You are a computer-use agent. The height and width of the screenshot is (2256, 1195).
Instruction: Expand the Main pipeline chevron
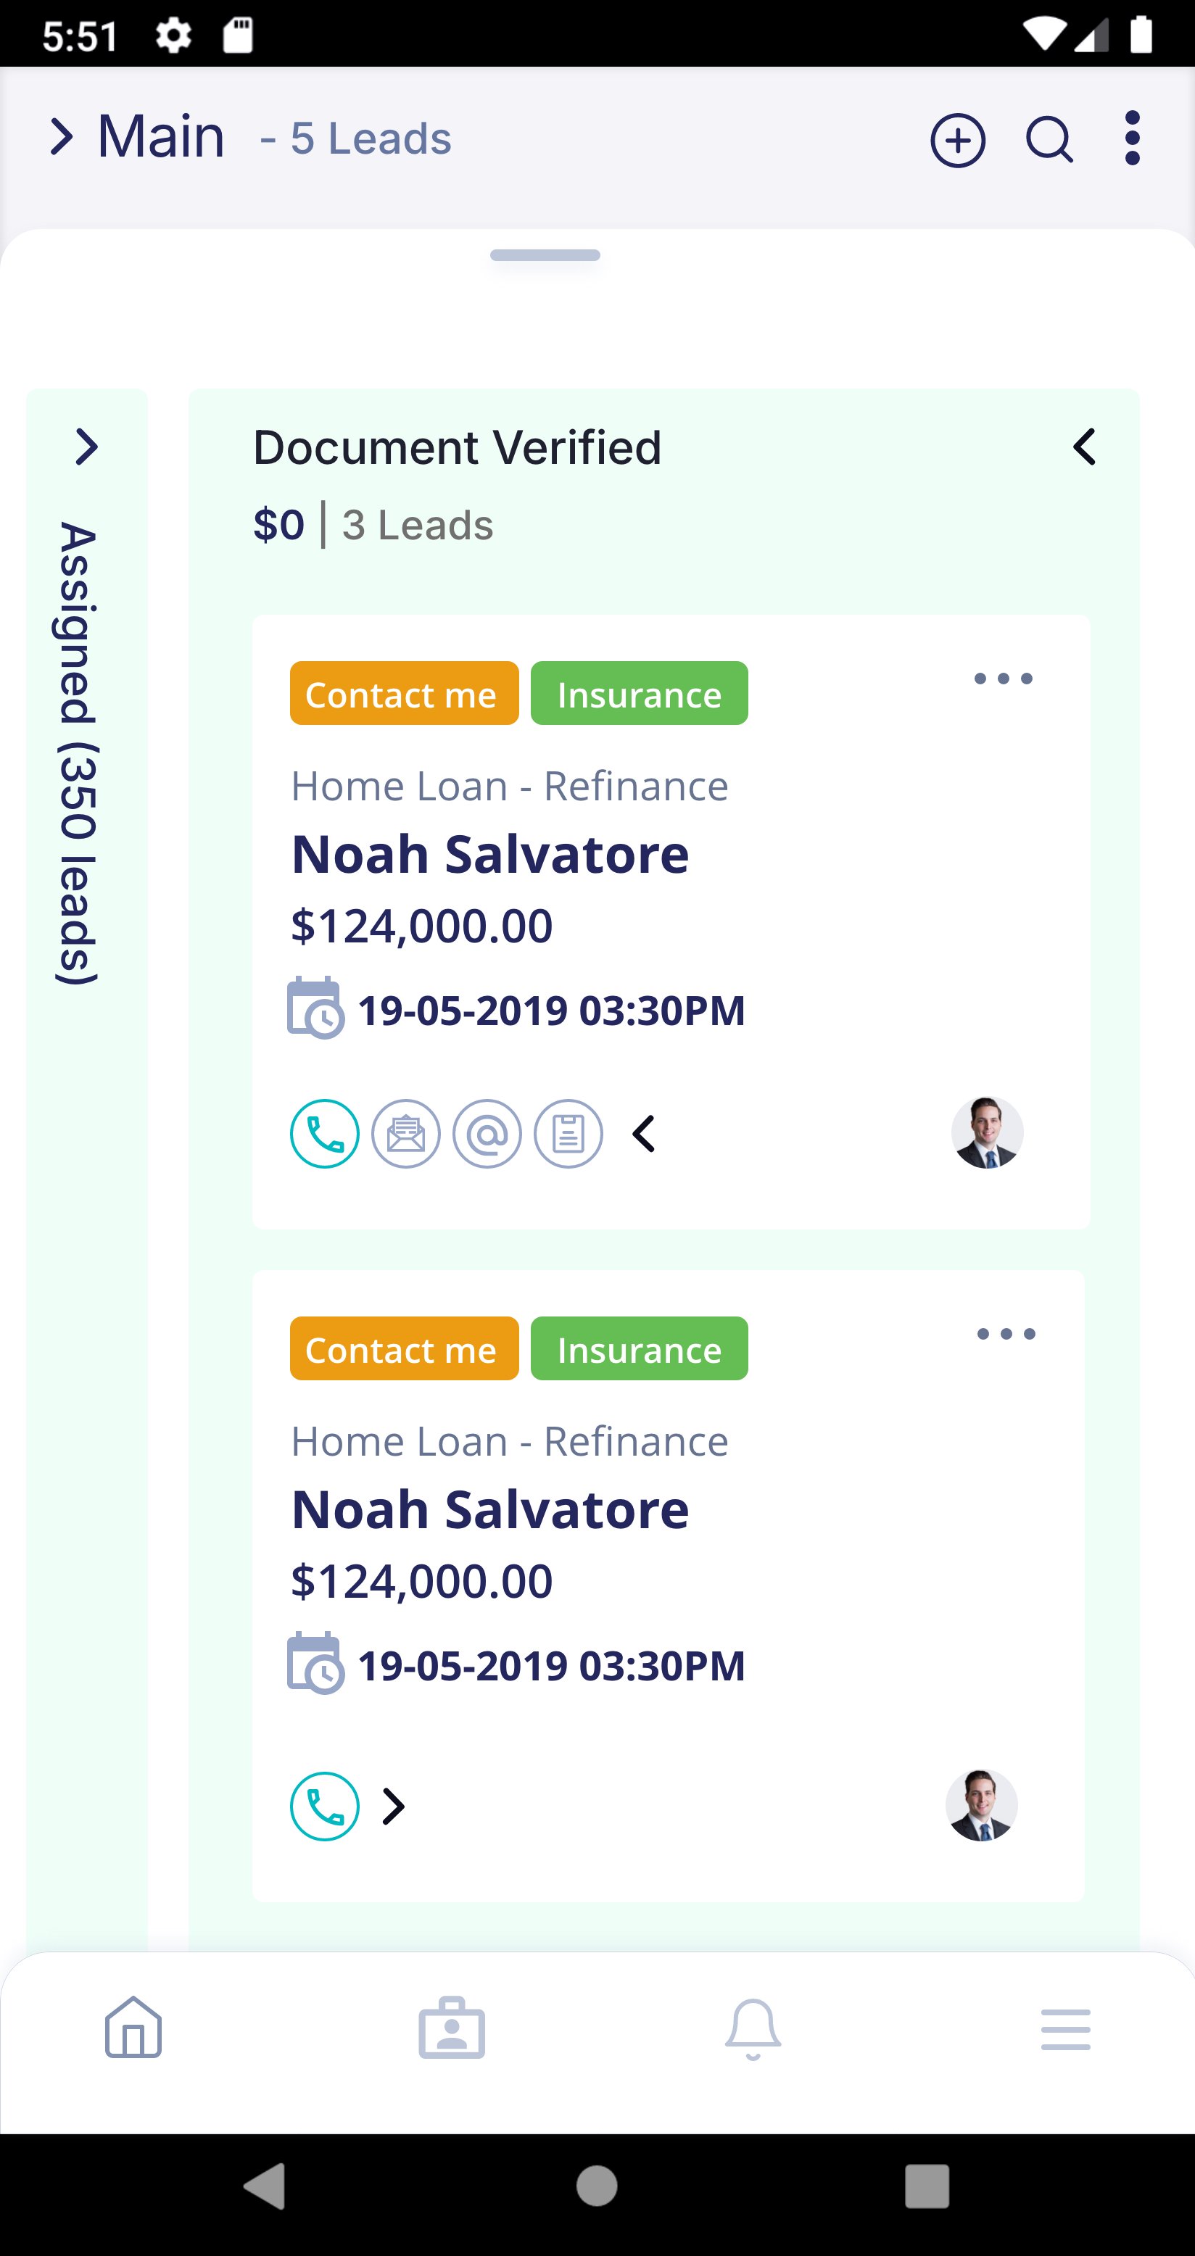60,138
